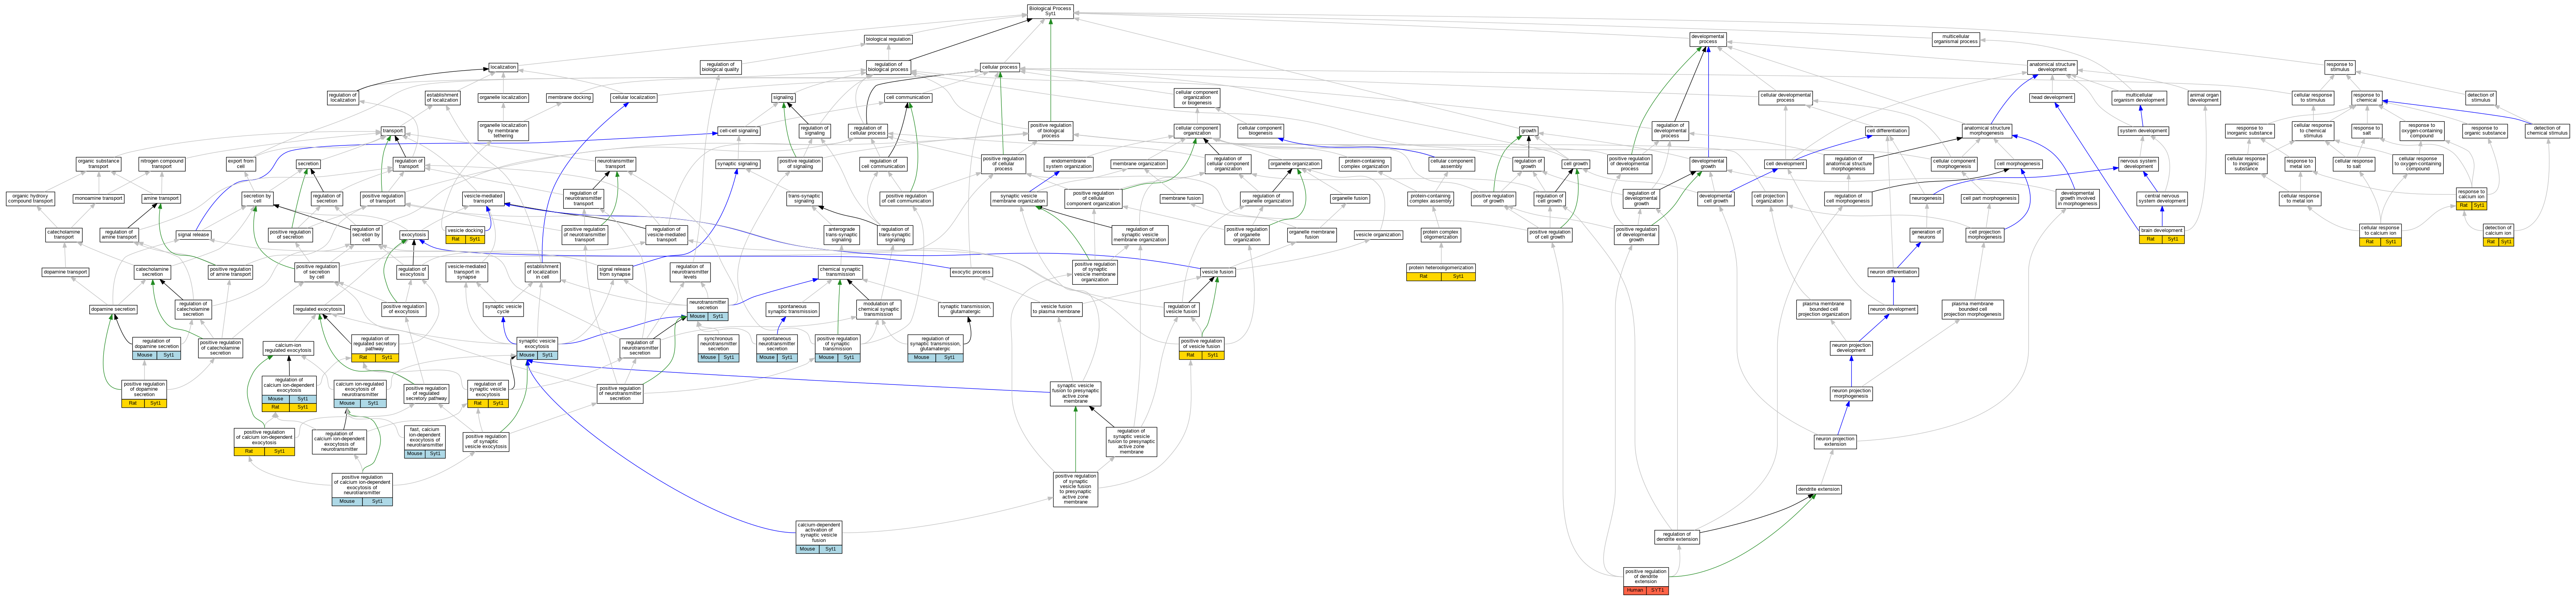Select the 'regulation of dendrite extension' node

1677,537
